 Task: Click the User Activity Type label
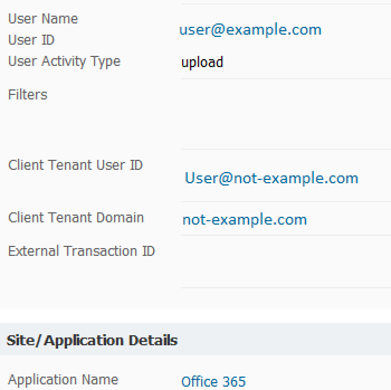tap(64, 61)
